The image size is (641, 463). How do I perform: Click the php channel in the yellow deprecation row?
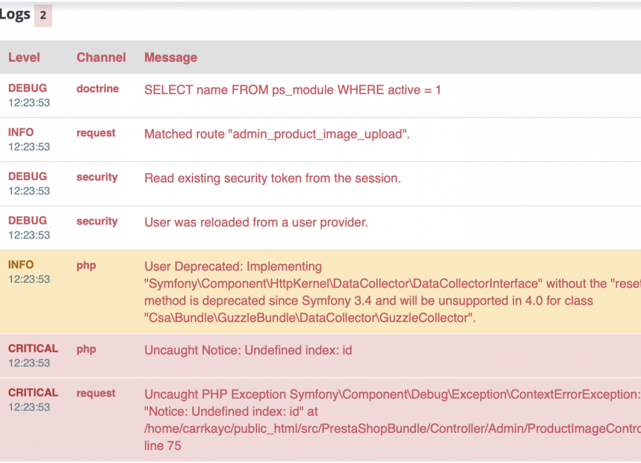pyautogui.click(x=86, y=265)
